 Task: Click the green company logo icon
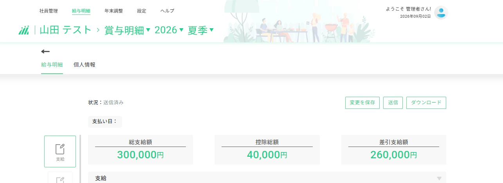tap(24, 30)
